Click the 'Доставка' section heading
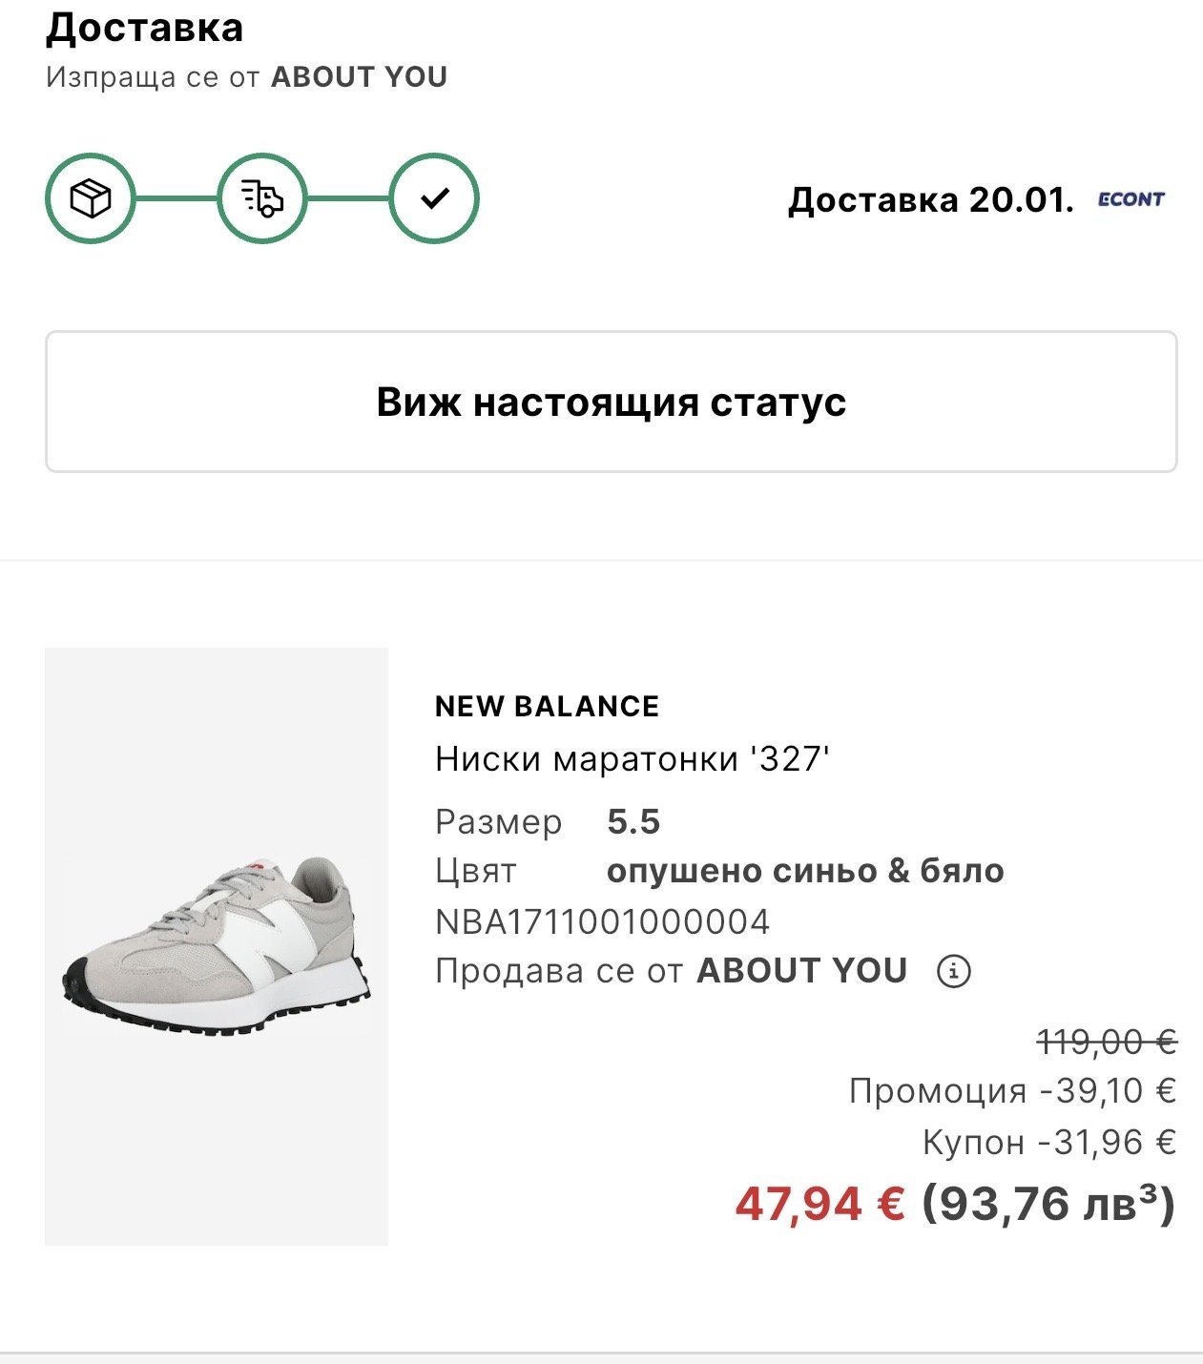This screenshot has height=1364, width=1203. pyautogui.click(x=145, y=28)
